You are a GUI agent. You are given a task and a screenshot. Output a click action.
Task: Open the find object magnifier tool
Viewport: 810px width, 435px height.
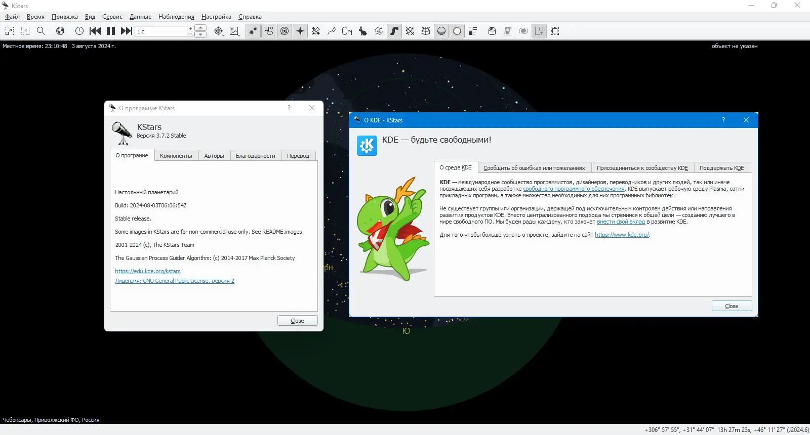point(41,31)
